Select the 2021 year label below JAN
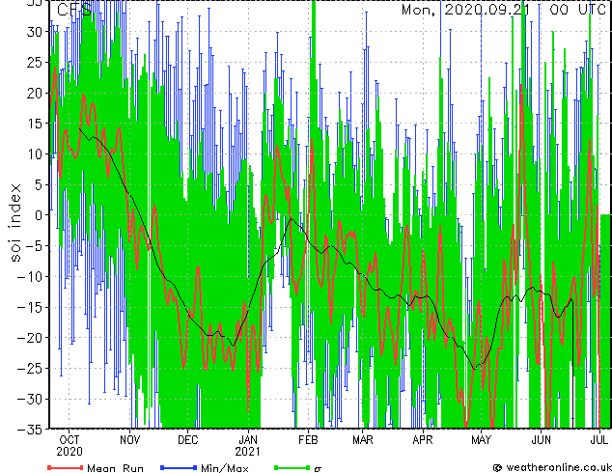 (x=247, y=452)
